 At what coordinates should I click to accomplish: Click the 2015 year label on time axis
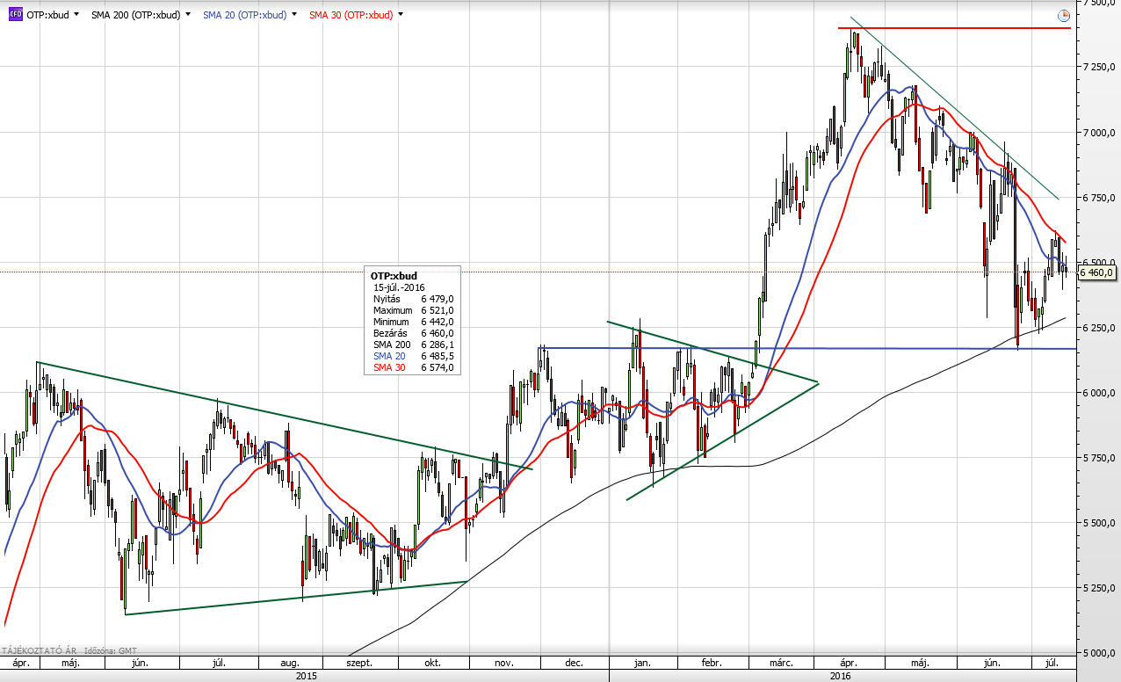(x=307, y=676)
